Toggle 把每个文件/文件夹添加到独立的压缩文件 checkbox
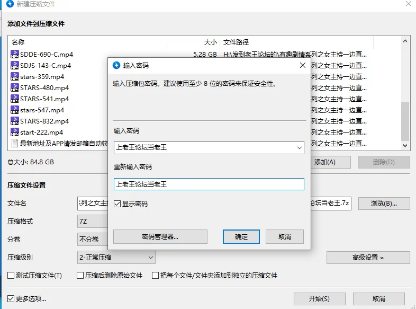This screenshot has height=309, width=416. point(155,275)
